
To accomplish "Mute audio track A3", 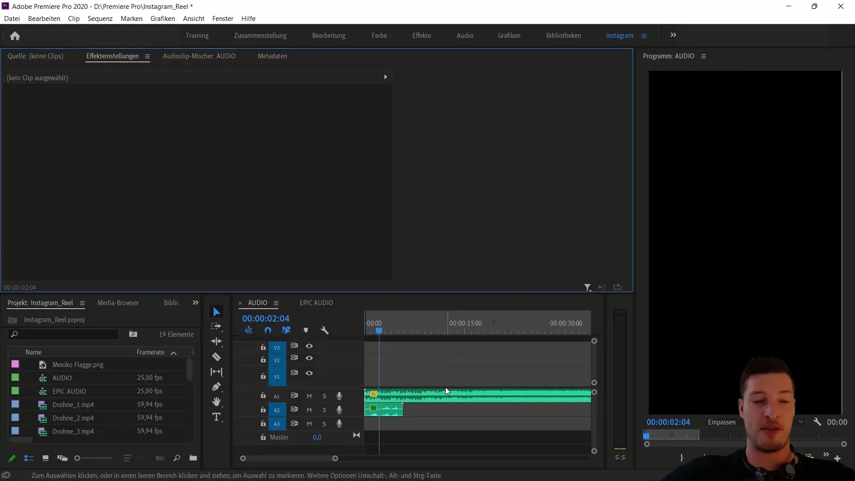I will [309, 424].
